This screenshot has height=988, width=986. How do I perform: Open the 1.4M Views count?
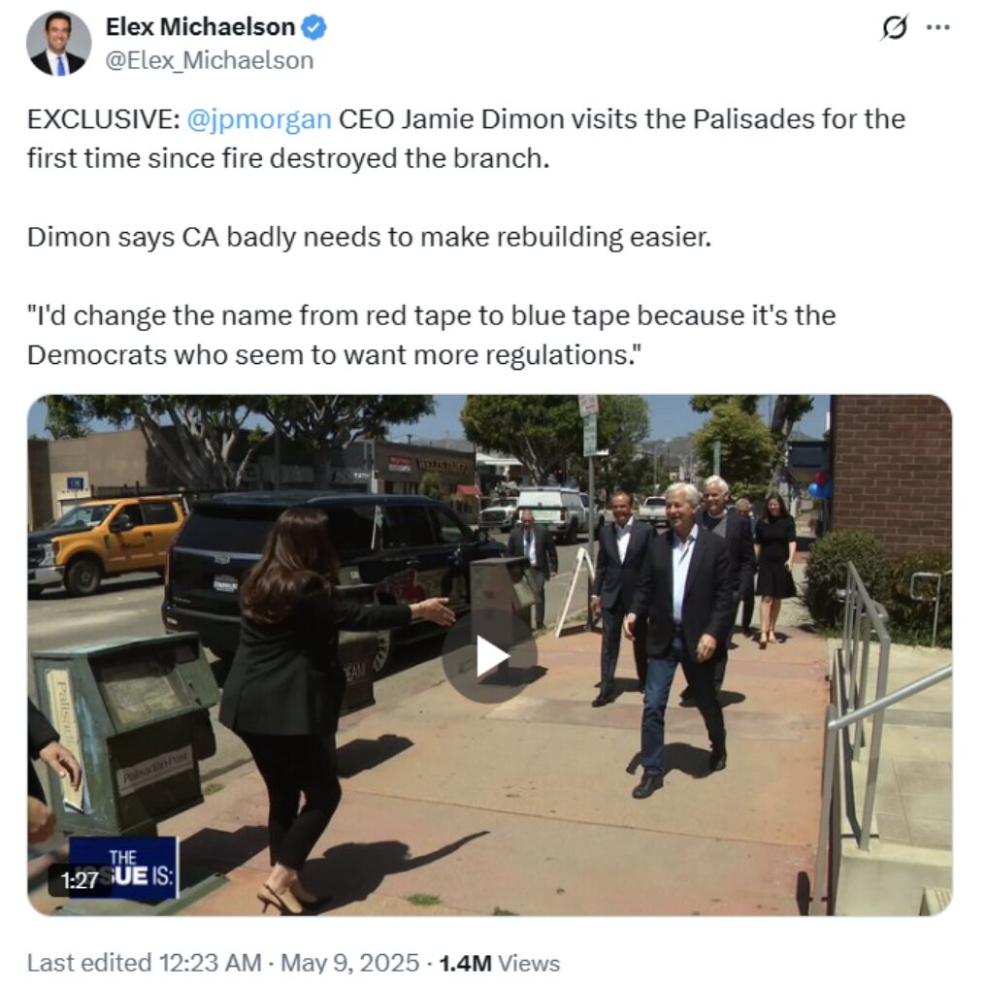[499, 963]
